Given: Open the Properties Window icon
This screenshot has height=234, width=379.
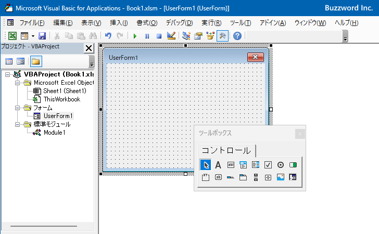Looking at the screenshot, I should [x=198, y=36].
